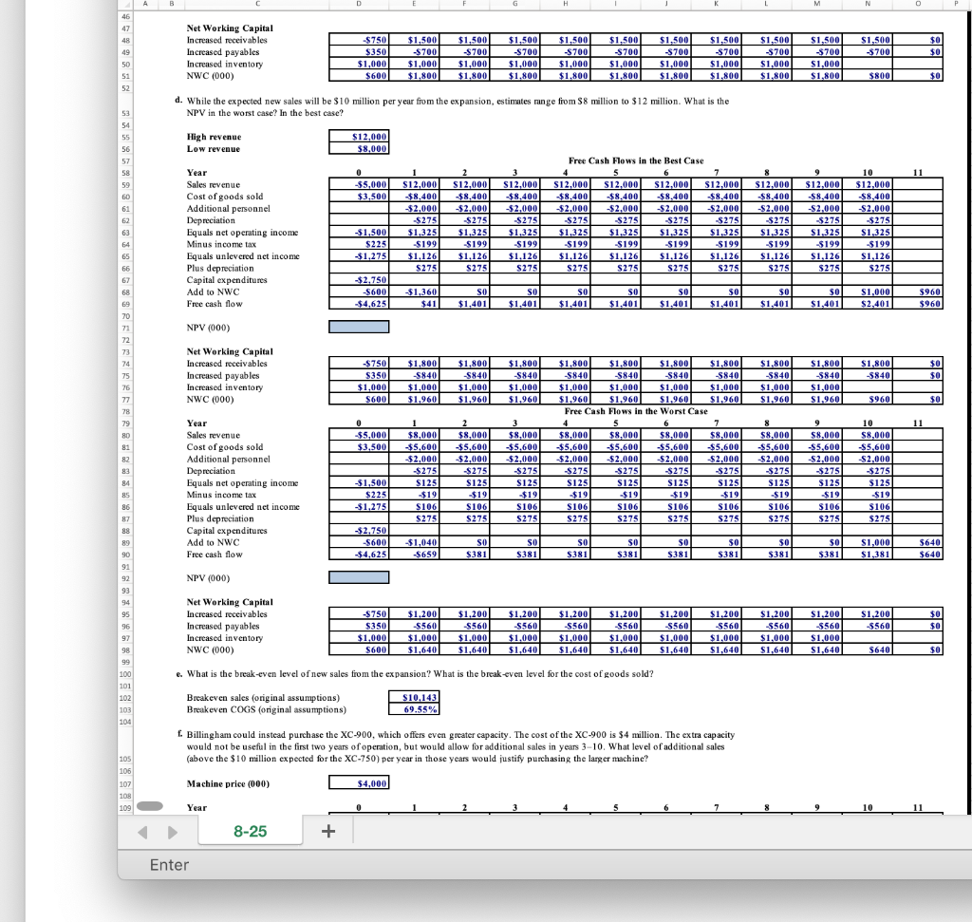Click year 11 worst case Add to NWC $640
Screen dimensions: 972x922
[918, 542]
